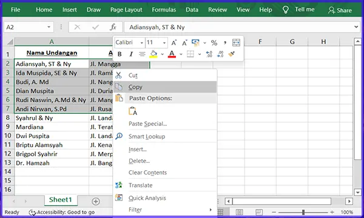Switch to Page Break Preview icon
364x218 pixels.
(259, 212)
